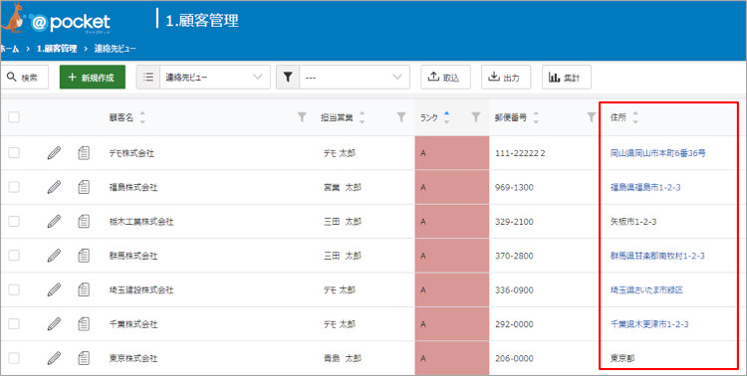Open filter funnel for 顧客名 column
This screenshot has width=747, height=376.
click(x=302, y=117)
